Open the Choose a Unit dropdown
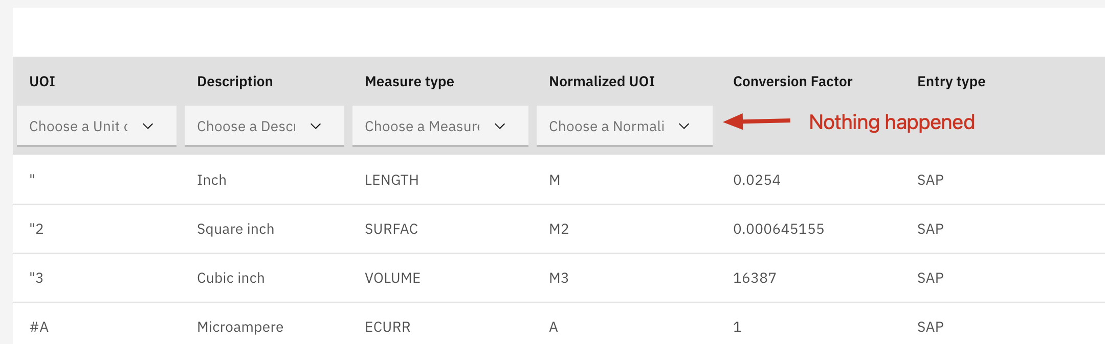Screen dimensions: 1105x344 (x=96, y=126)
